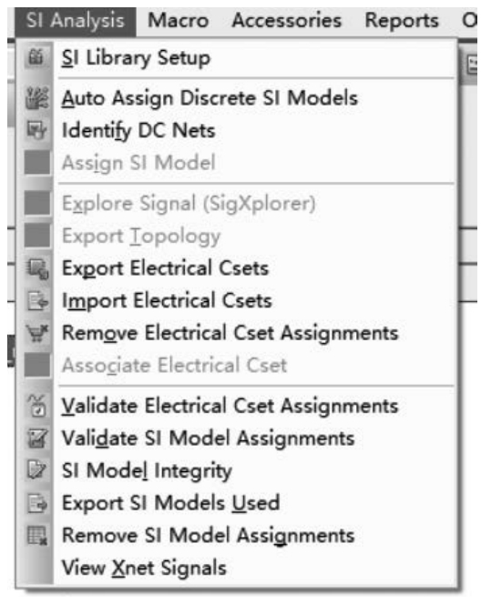This screenshot has height=604, width=481.
Task: Open the Accessories menu
Action: pyautogui.click(x=287, y=20)
